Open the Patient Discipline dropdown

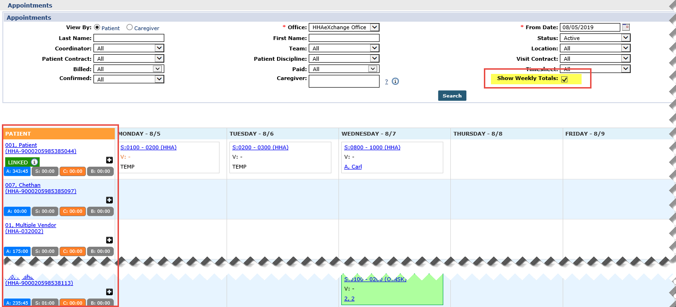(344, 58)
